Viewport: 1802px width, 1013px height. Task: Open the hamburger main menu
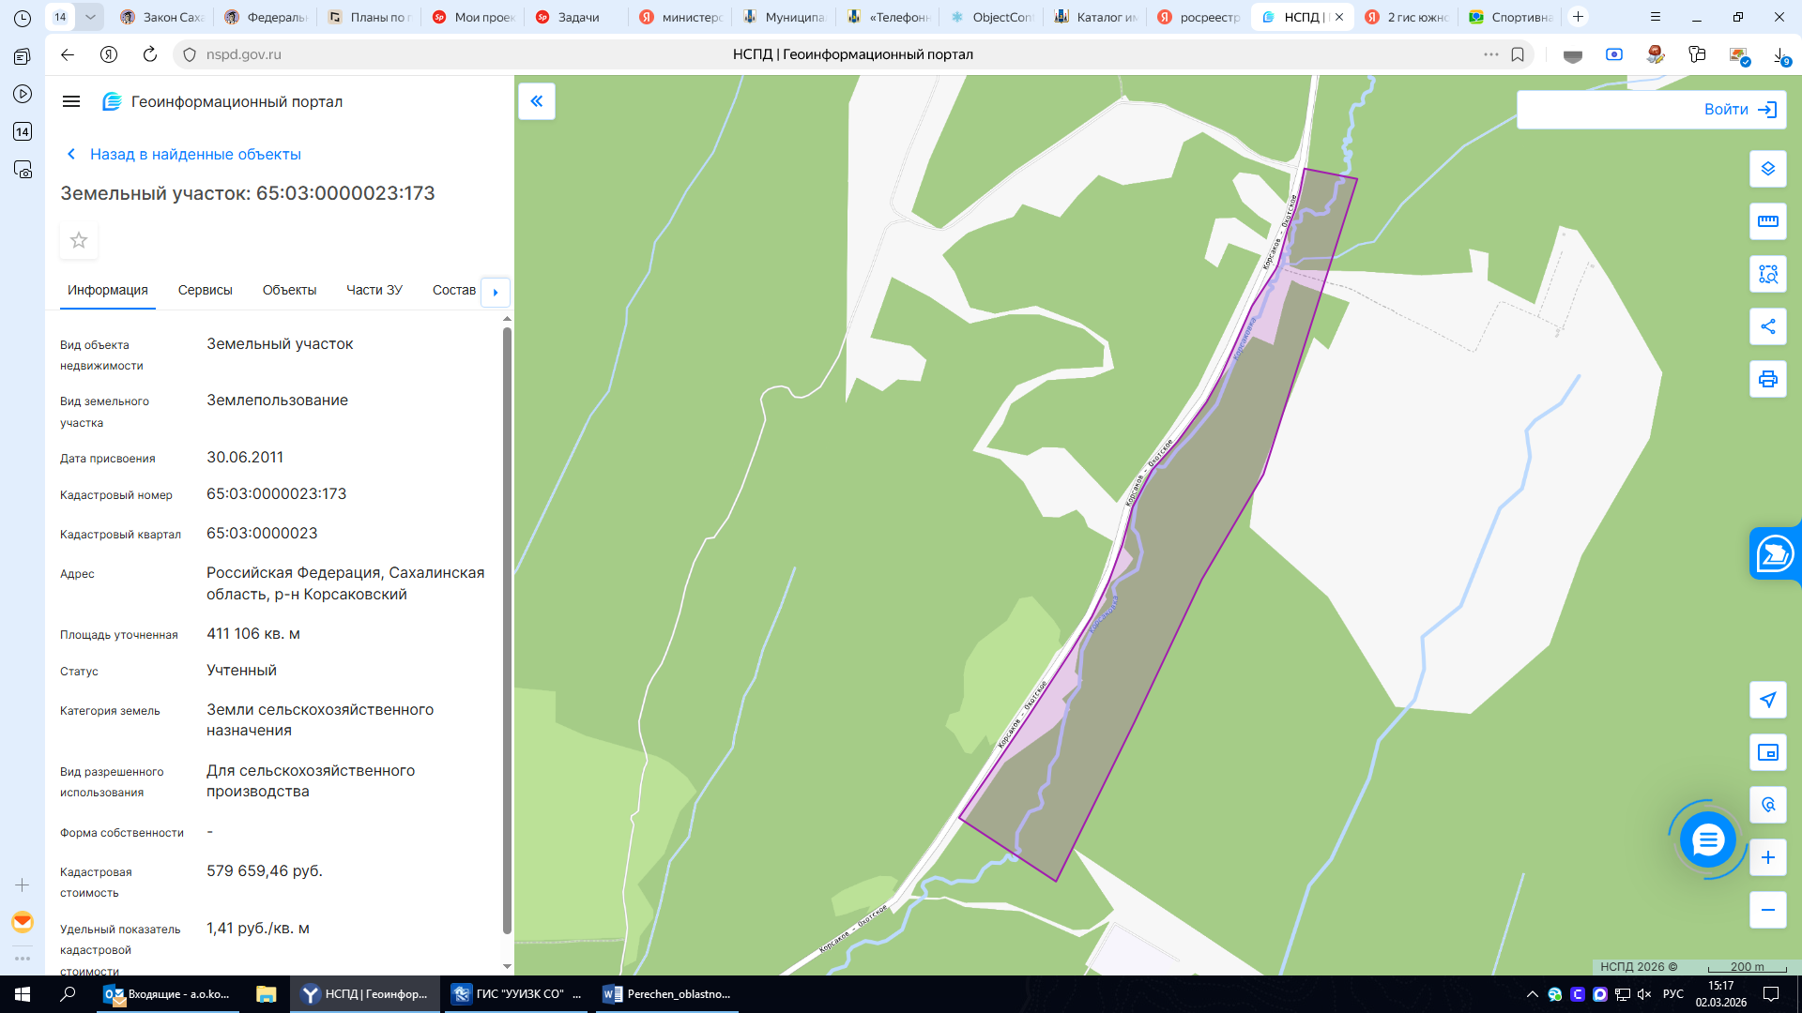pyautogui.click(x=71, y=101)
